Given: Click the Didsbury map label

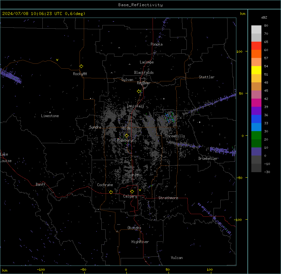Looking at the screenshot, I should pyautogui.click(x=125, y=140).
